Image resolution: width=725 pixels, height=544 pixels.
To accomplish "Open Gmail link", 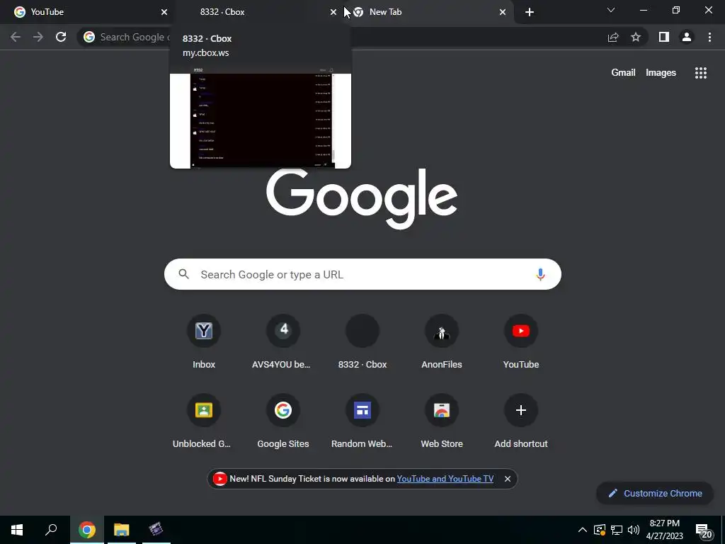I will pos(623,73).
